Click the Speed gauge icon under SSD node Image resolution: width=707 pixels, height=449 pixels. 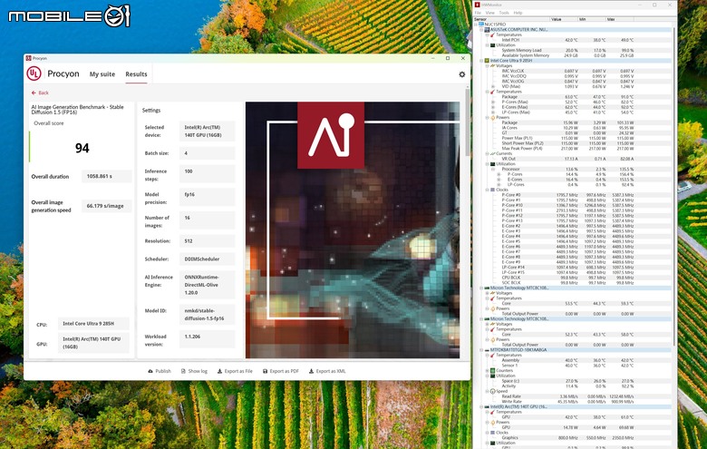click(x=493, y=391)
